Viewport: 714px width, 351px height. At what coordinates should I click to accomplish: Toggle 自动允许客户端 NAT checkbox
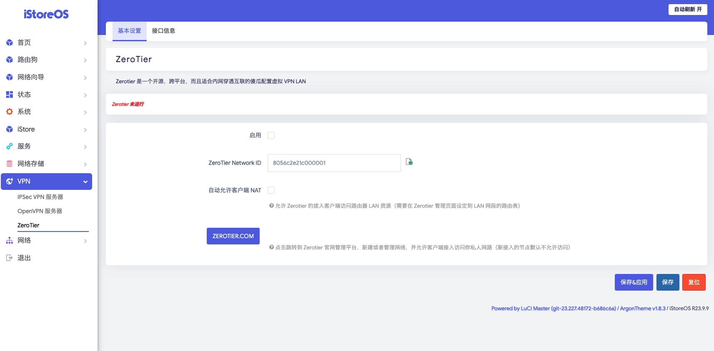click(271, 190)
